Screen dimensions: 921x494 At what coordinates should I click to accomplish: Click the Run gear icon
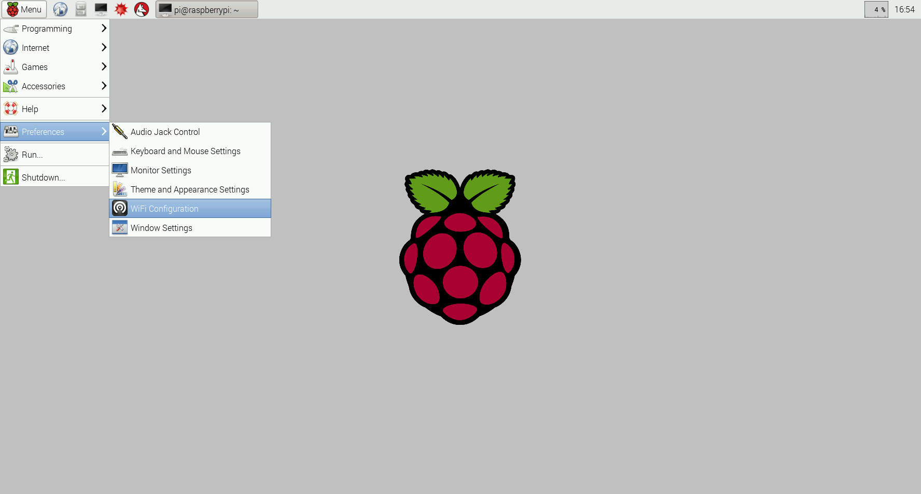[11, 155]
